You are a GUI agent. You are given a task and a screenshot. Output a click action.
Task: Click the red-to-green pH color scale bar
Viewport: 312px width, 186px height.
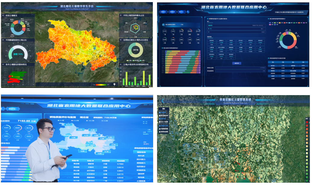pos(101,85)
